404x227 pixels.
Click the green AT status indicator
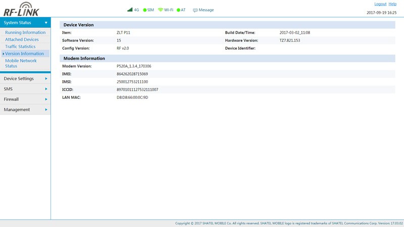click(x=178, y=10)
